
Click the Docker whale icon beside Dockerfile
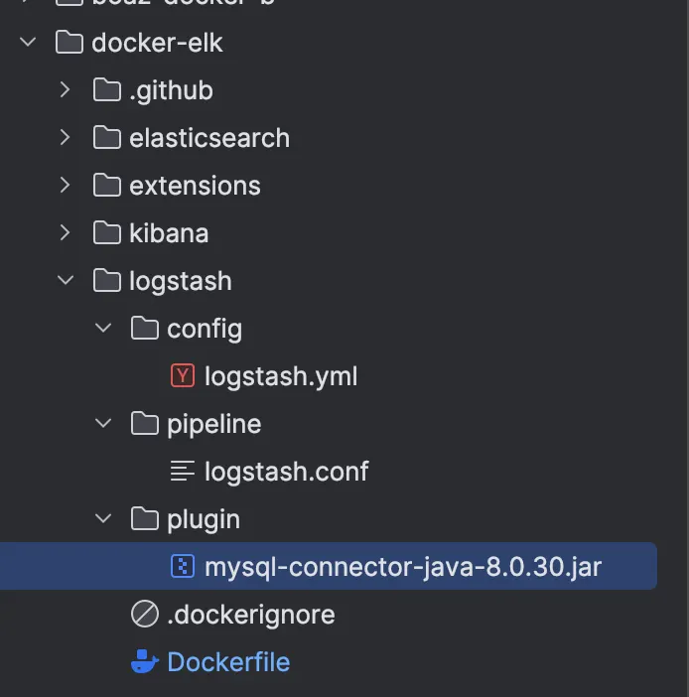tap(145, 662)
